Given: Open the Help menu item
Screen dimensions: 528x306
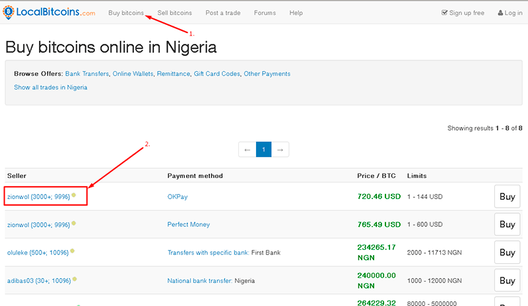Looking at the screenshot, I should (296, 13).
